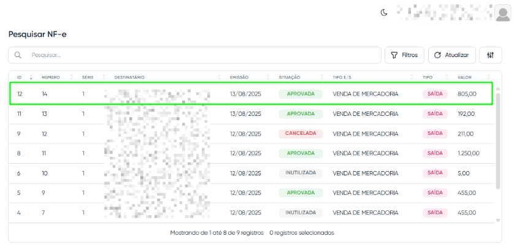Toggle dark mode with the moon icon
The width and height of the screenshot is (514, 252).
pos(384,12)
